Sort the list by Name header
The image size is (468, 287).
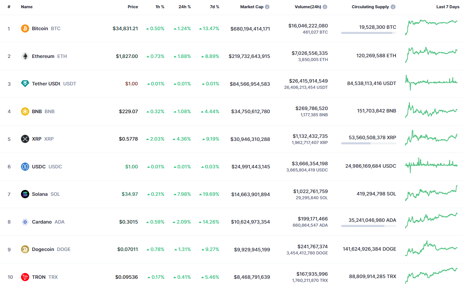26,7
